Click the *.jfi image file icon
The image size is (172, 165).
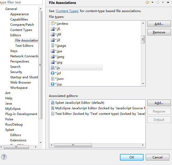pyautogui.click(x=53, y=29)
